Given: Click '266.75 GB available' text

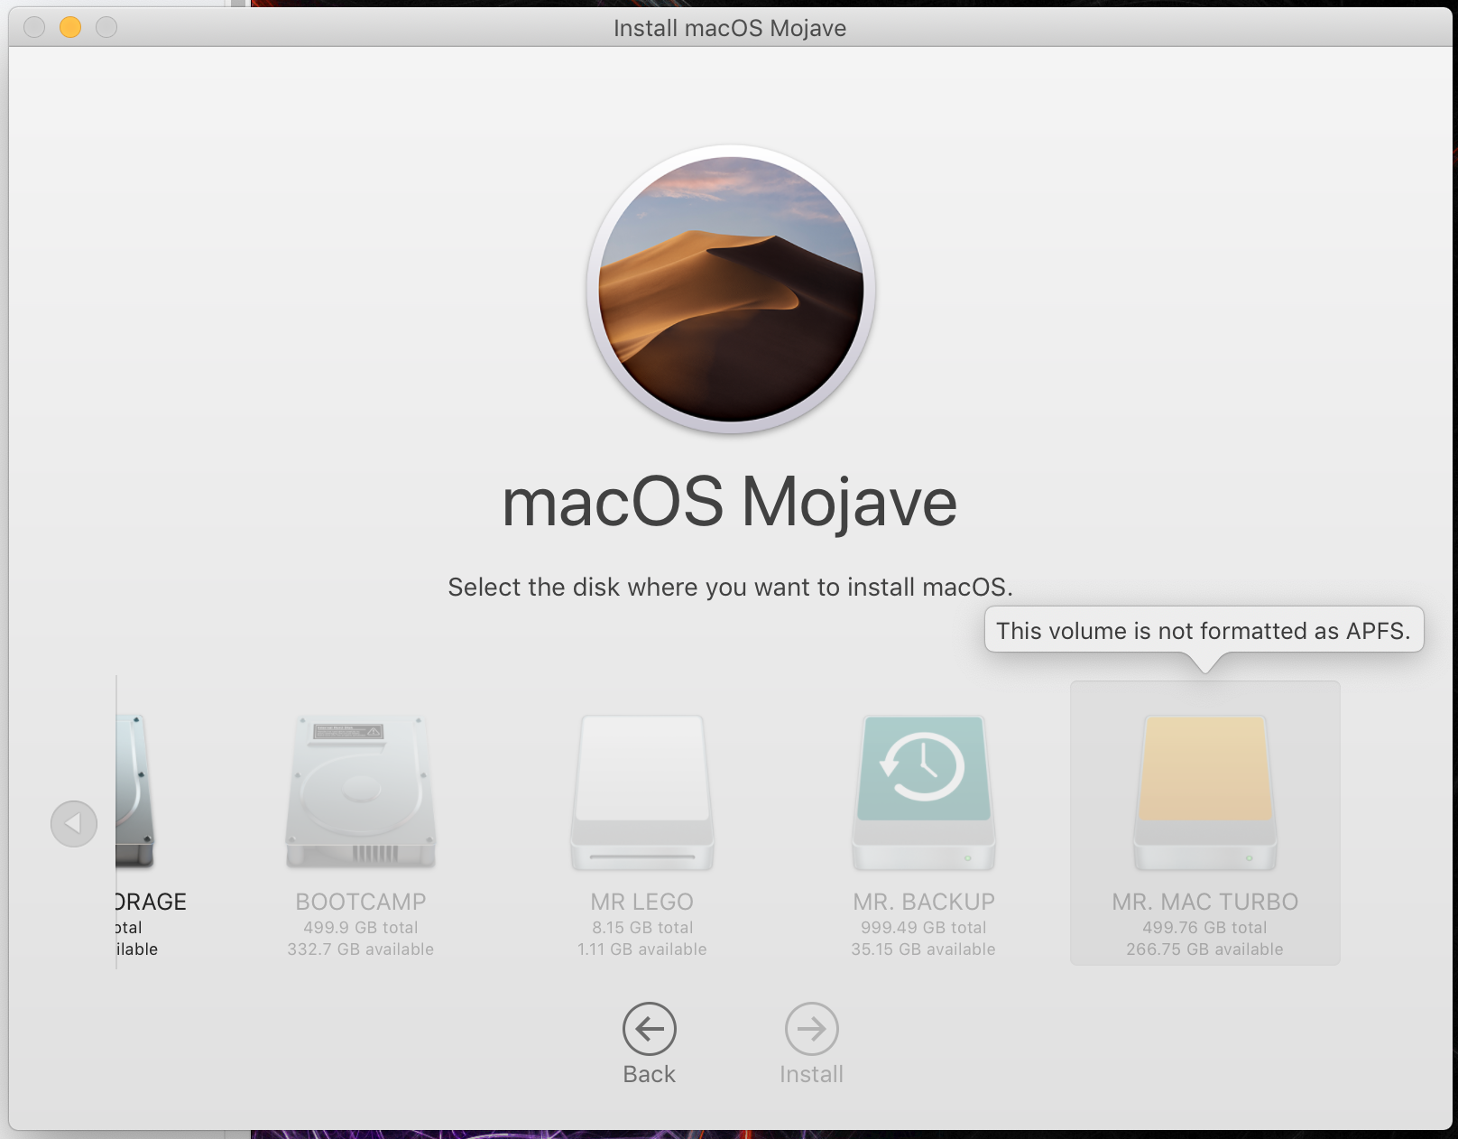Looking at the screenshot, I should pos(1205,949).
